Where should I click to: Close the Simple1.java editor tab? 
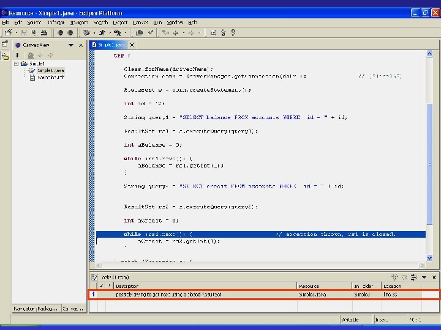click(132, 45)
